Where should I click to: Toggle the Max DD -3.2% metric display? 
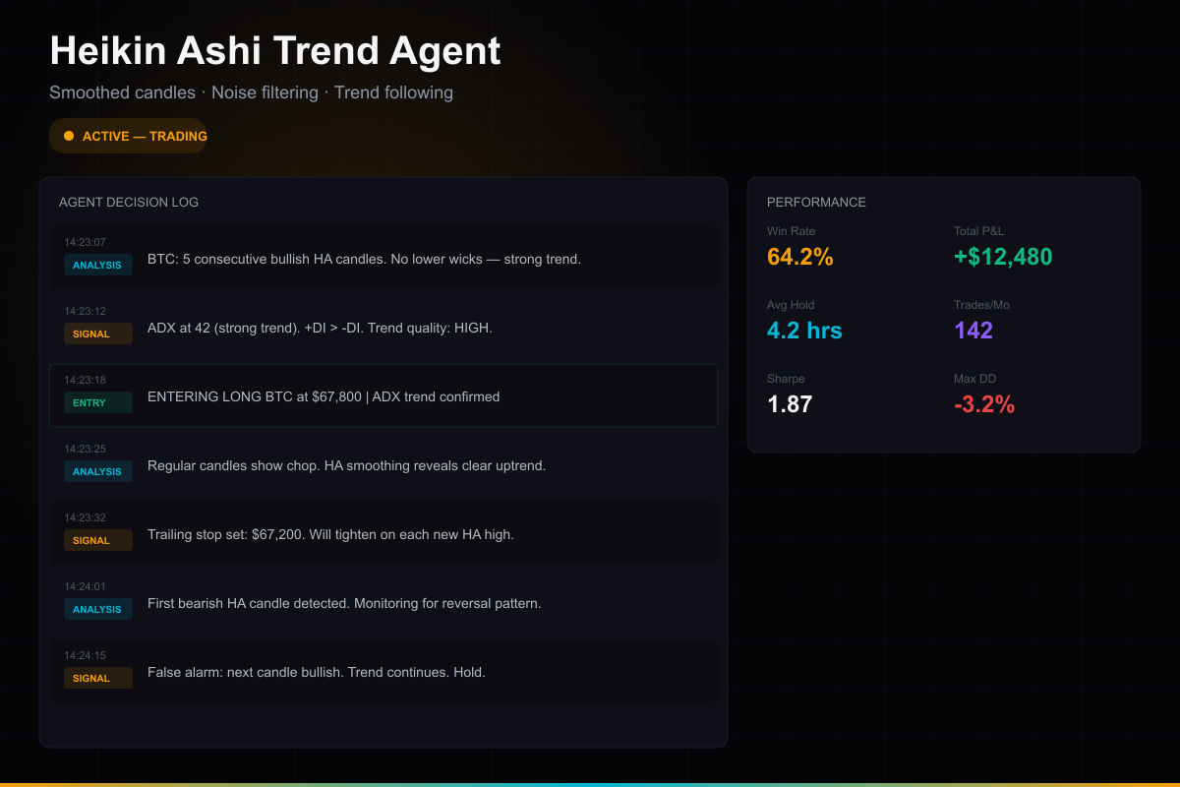986,403
